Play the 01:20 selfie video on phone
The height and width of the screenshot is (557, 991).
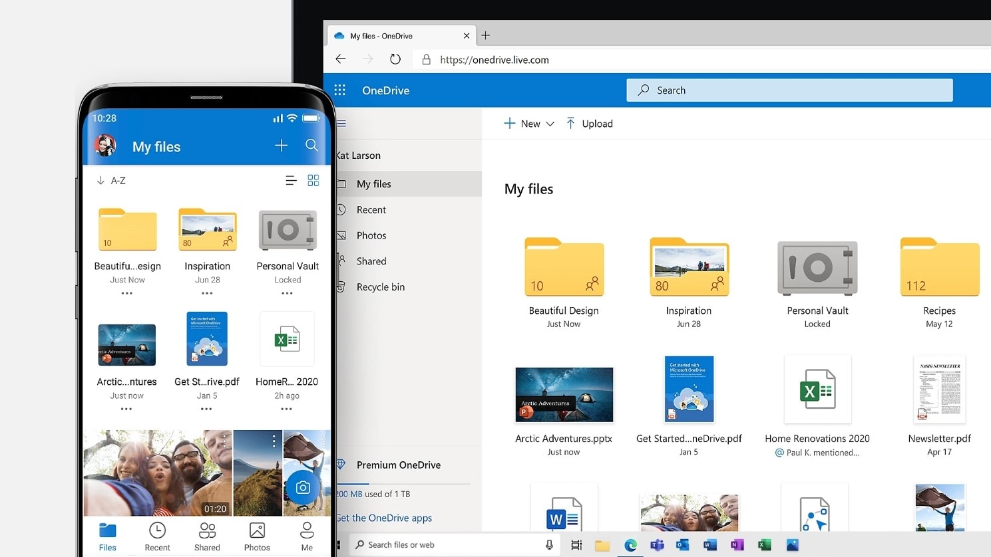[x=158, y=473]
